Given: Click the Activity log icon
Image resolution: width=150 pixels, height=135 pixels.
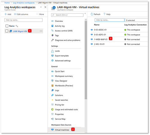Looking at the screenshot, I should click(x=52, y=26).
